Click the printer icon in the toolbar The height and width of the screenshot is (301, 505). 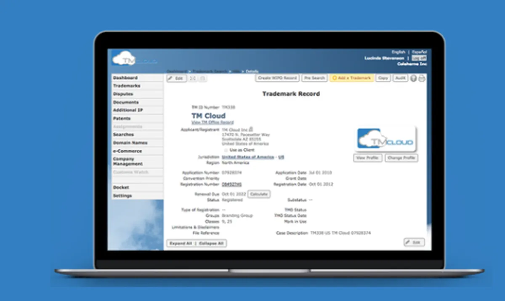tap(422, 78)
